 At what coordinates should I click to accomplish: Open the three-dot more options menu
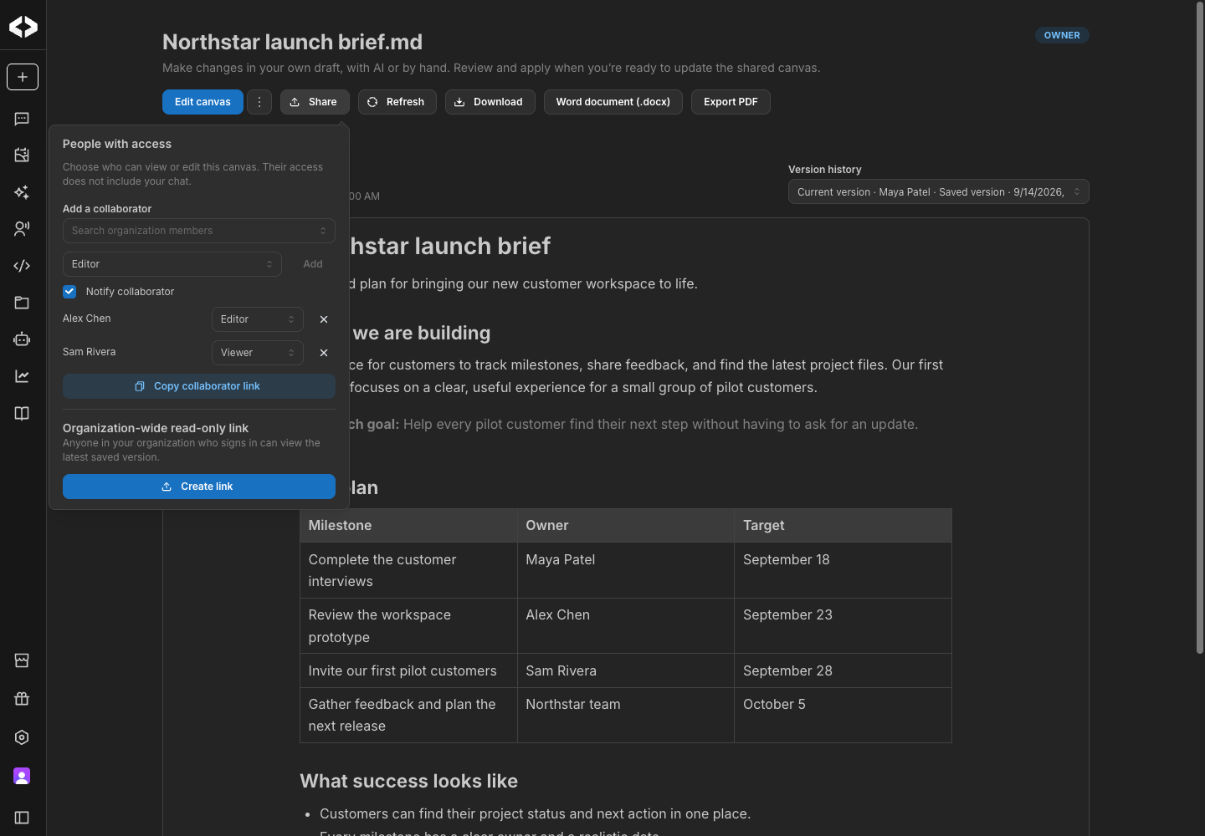[x=259, y=102]
